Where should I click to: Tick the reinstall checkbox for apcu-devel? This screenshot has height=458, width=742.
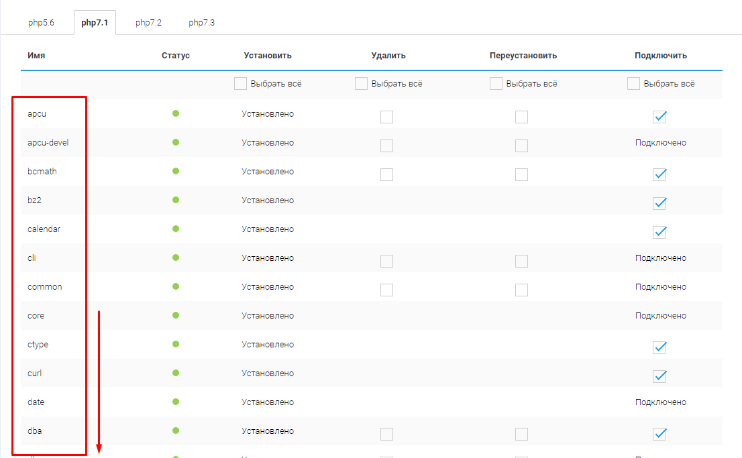tap(521, 146)
